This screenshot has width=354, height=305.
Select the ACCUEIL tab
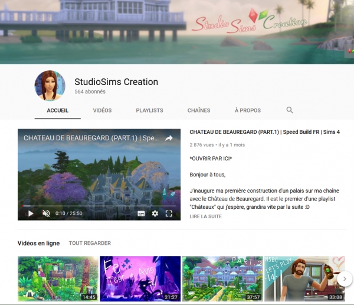pos(58,110)
